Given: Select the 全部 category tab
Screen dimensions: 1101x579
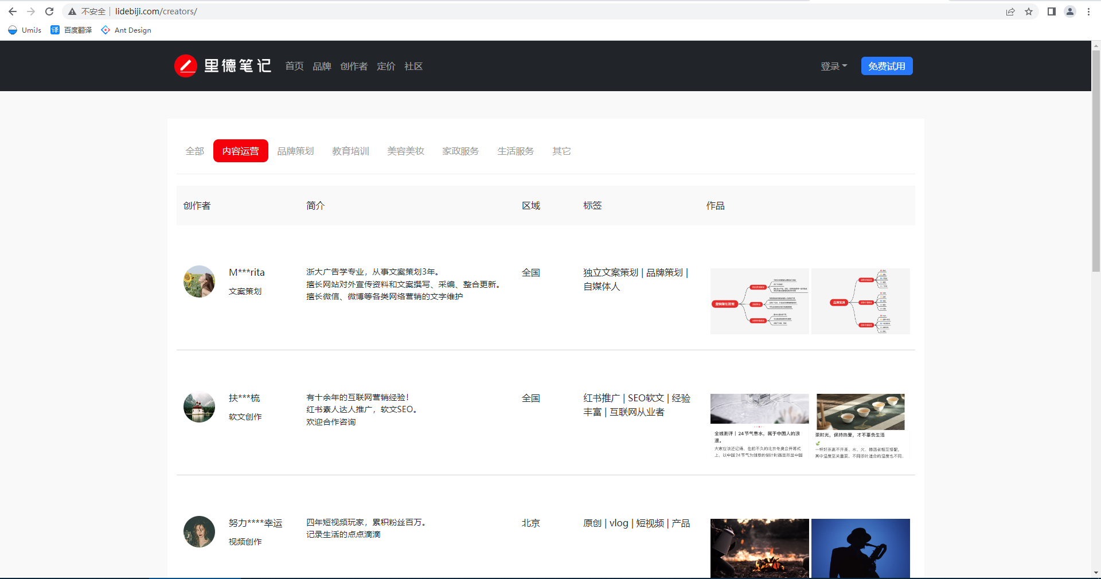Looking at the screenshot, I should click(x=195, y=151).
